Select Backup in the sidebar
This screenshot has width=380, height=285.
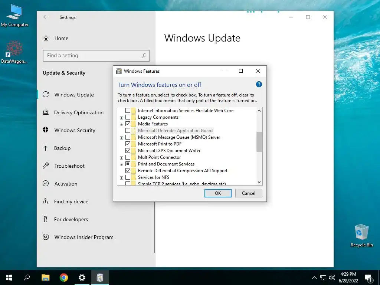tap(62, 148)
